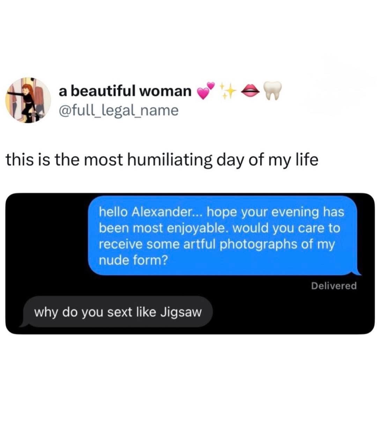Image resolution: width=377 pixels, height=446 pixels.
Task: Click the white tooth emoji
Action: tap(272, 91)
